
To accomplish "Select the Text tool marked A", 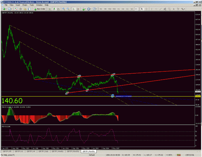I will click(x=174, y=9).
